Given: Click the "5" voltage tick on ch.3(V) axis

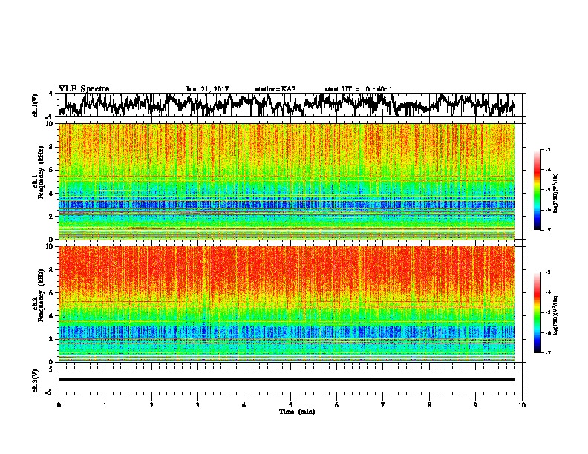Looking at the screenshot, I should tap(51, 369).
